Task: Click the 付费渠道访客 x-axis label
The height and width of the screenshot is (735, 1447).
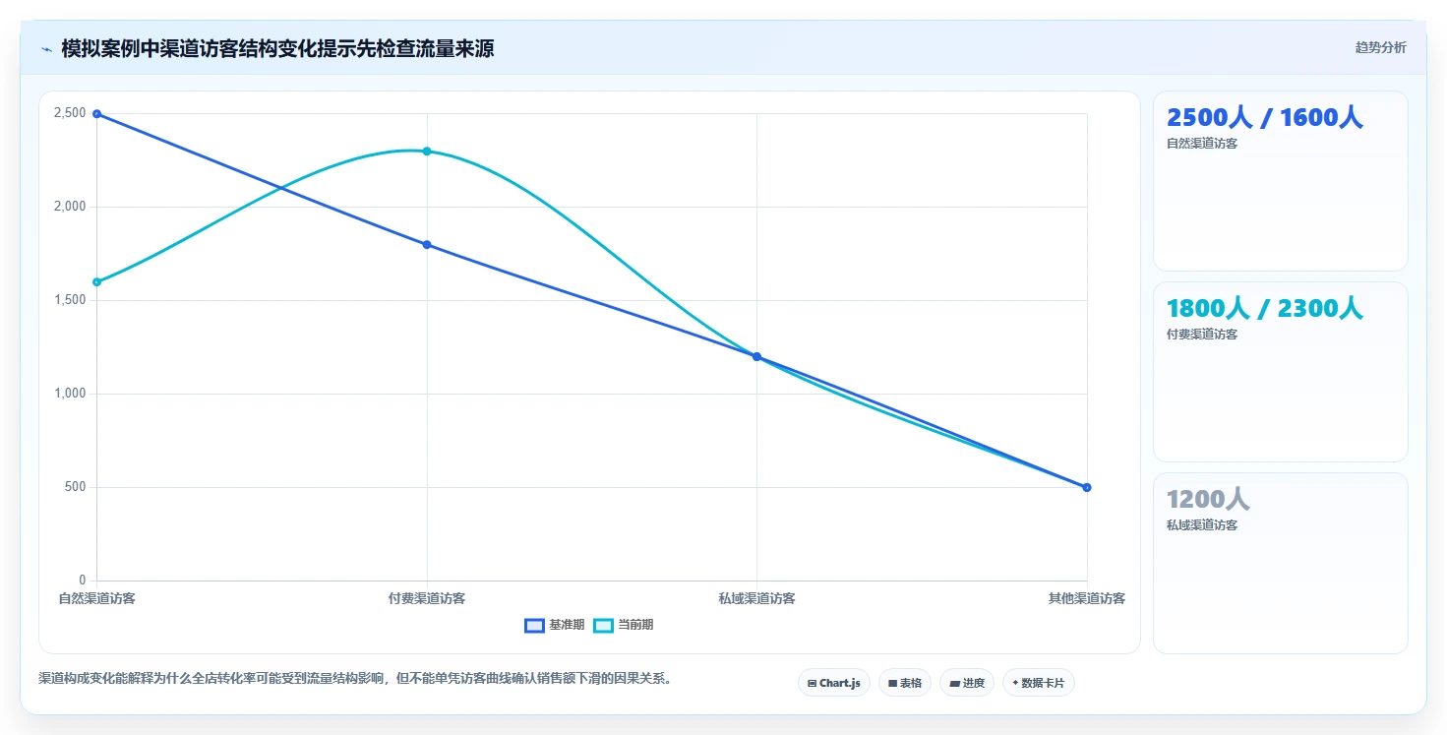Action: [427, 598]
